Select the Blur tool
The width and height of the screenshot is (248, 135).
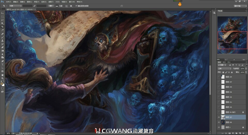point(2,54)
